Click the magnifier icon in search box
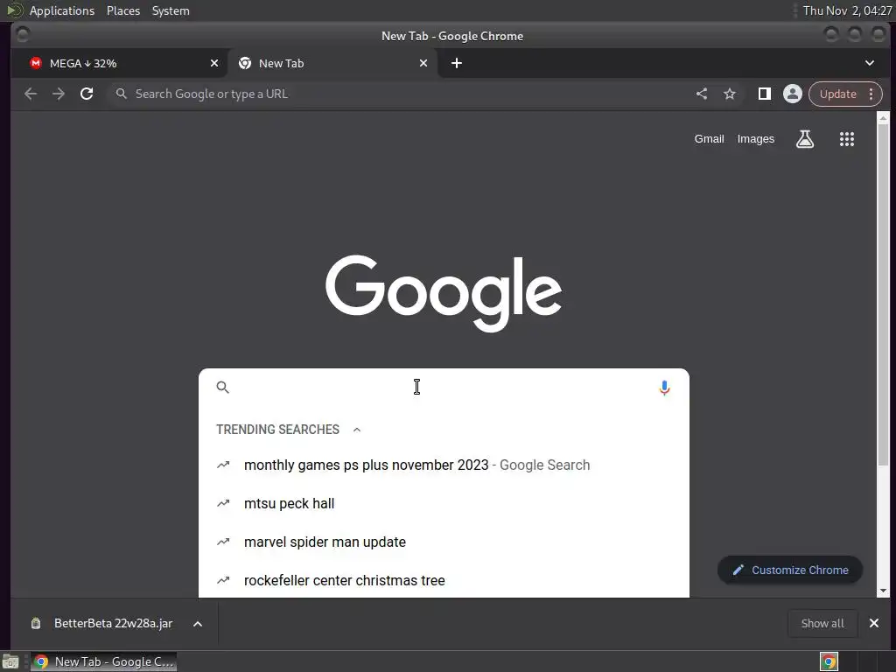Screen dimensions: 896x672 [x=223, y=388]
